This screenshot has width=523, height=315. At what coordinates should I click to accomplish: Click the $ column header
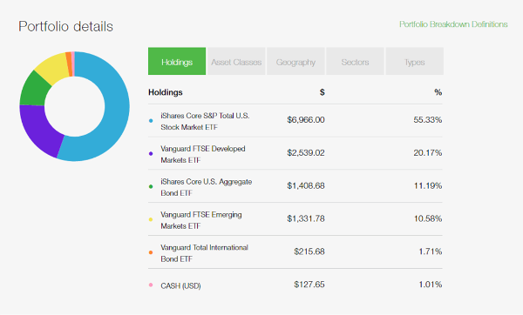tap(322, 92)
